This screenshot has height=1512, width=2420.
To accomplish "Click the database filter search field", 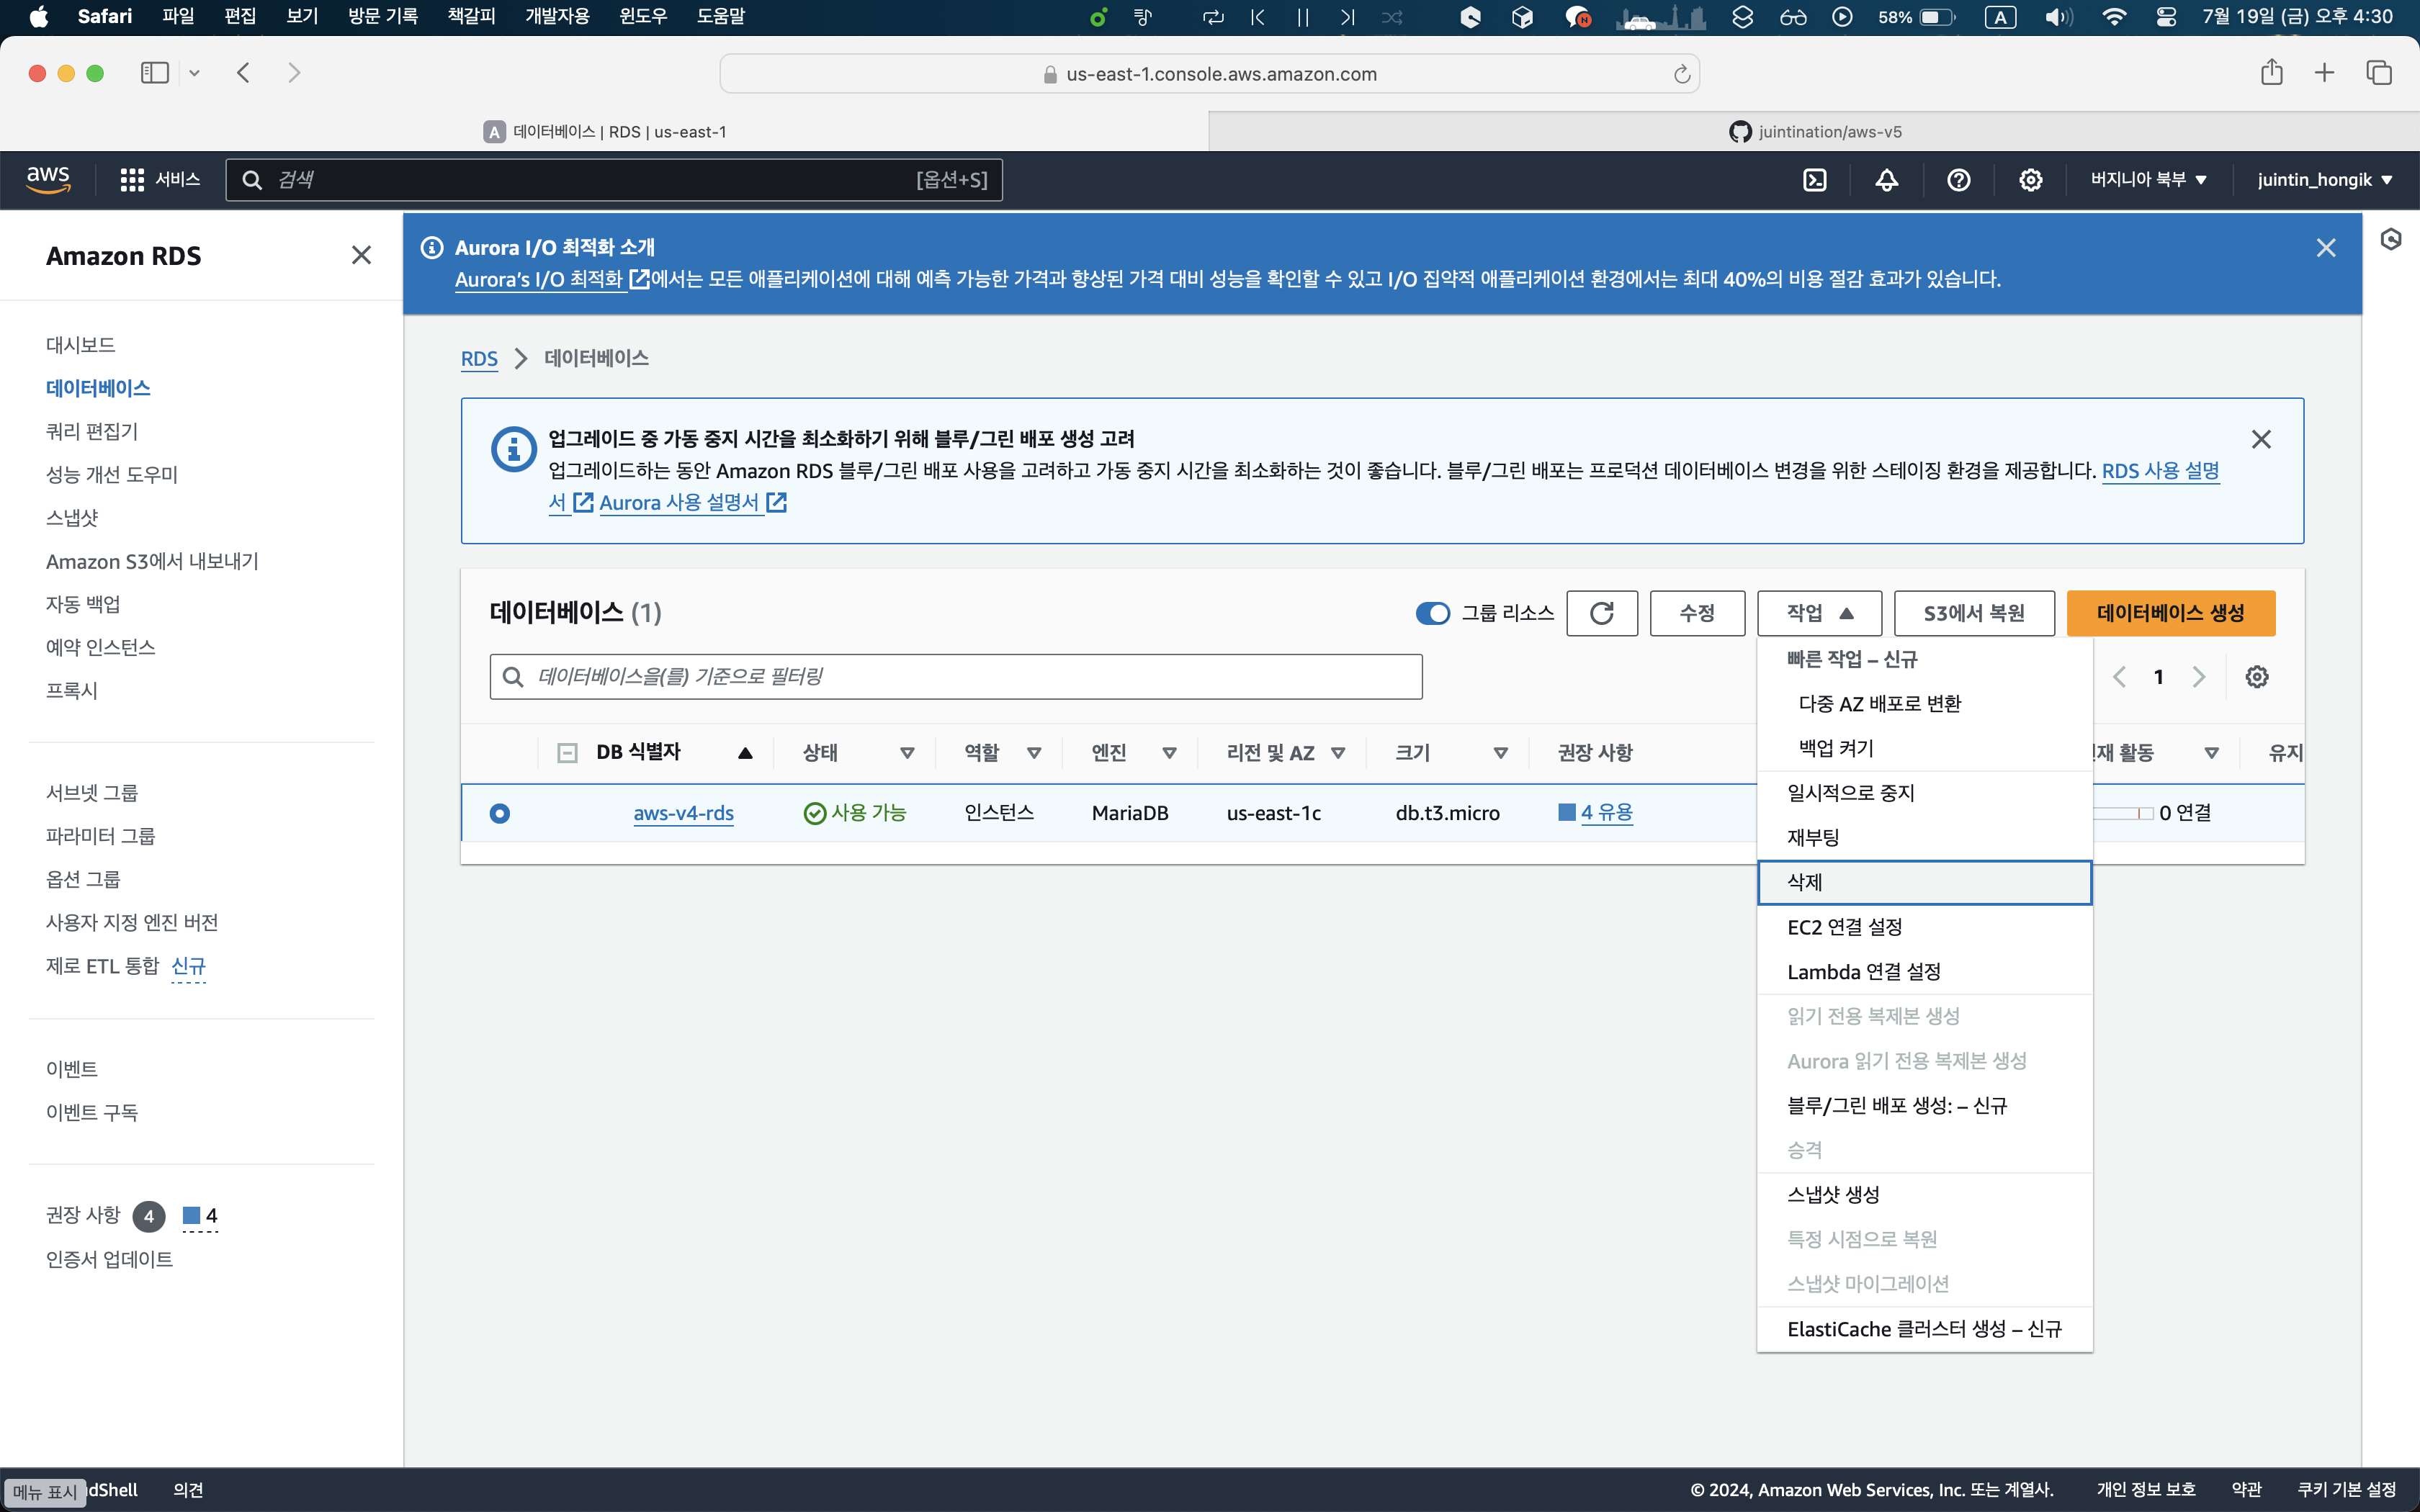I will tap(955, 677).
